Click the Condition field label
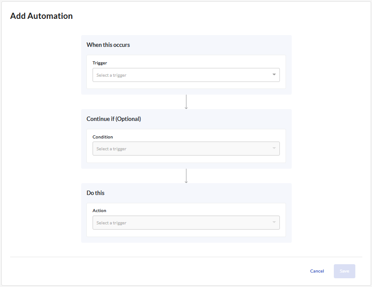The image size is (372, 287). click(x=103, y=137)
